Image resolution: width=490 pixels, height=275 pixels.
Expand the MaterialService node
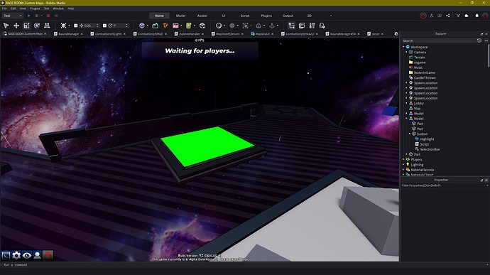(x=403, y=170)
